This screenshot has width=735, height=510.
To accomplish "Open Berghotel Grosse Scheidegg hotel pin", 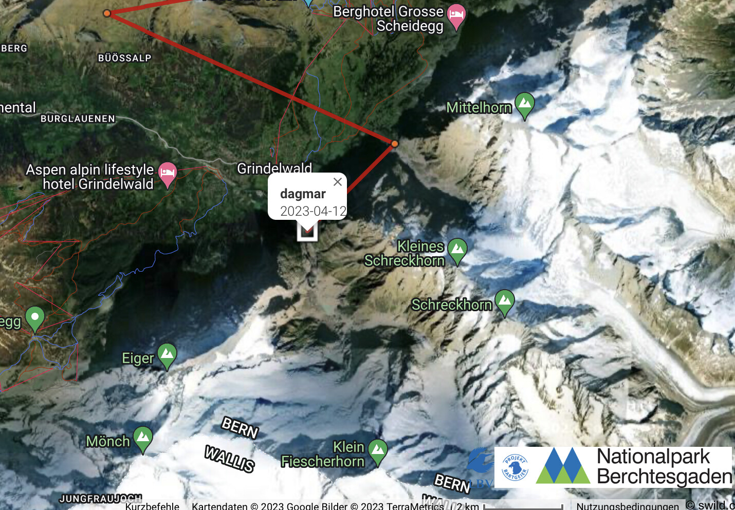I will (456, 17).
